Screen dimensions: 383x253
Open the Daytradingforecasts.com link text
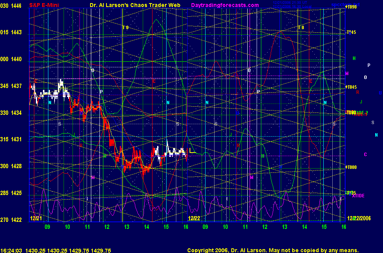[x=225, y=5]
